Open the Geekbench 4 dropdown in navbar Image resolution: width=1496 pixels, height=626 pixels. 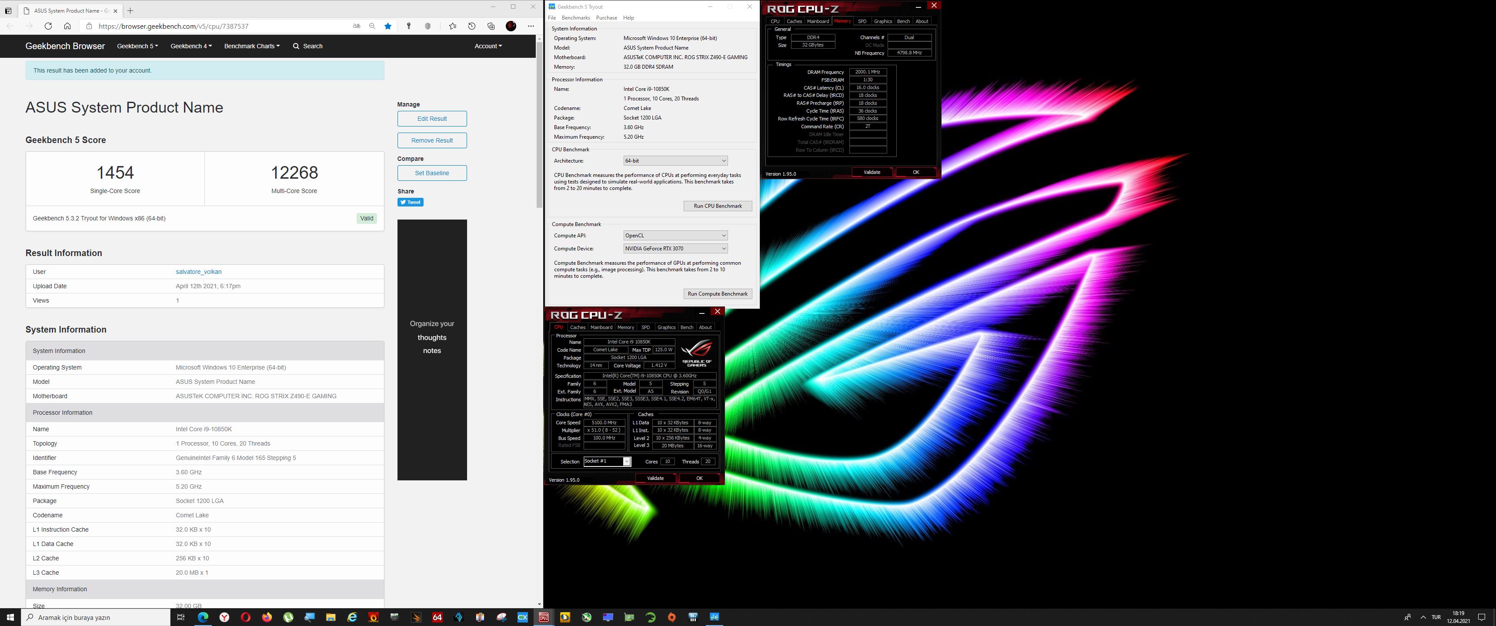tap(191, 46)
